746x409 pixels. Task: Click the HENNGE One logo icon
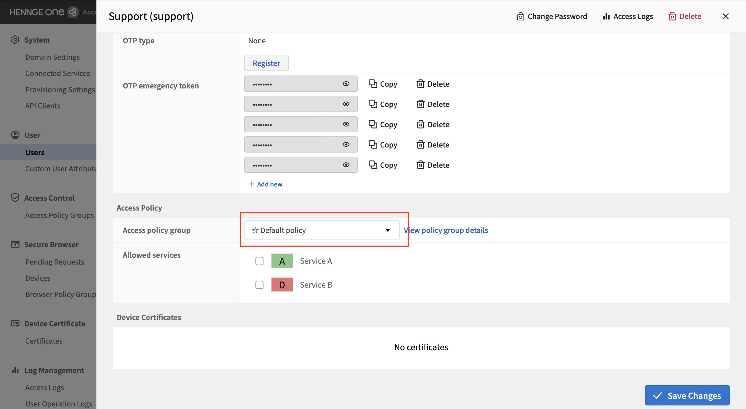point(73,12)
